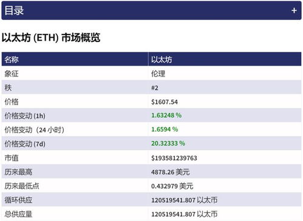Image resolution: width=303 pixels, height=221 pixels.
Task: Click the 伦理 value cell
Action: coord(158,73)
